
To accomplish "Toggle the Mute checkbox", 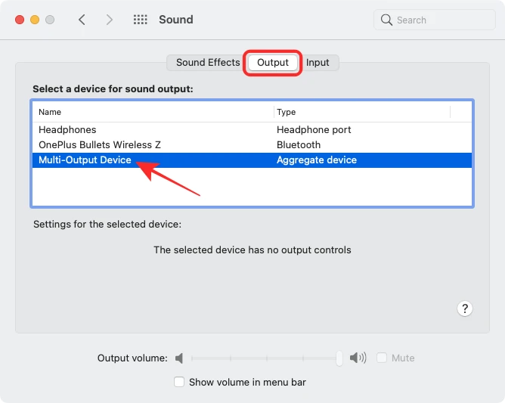I will coord(383,358).
